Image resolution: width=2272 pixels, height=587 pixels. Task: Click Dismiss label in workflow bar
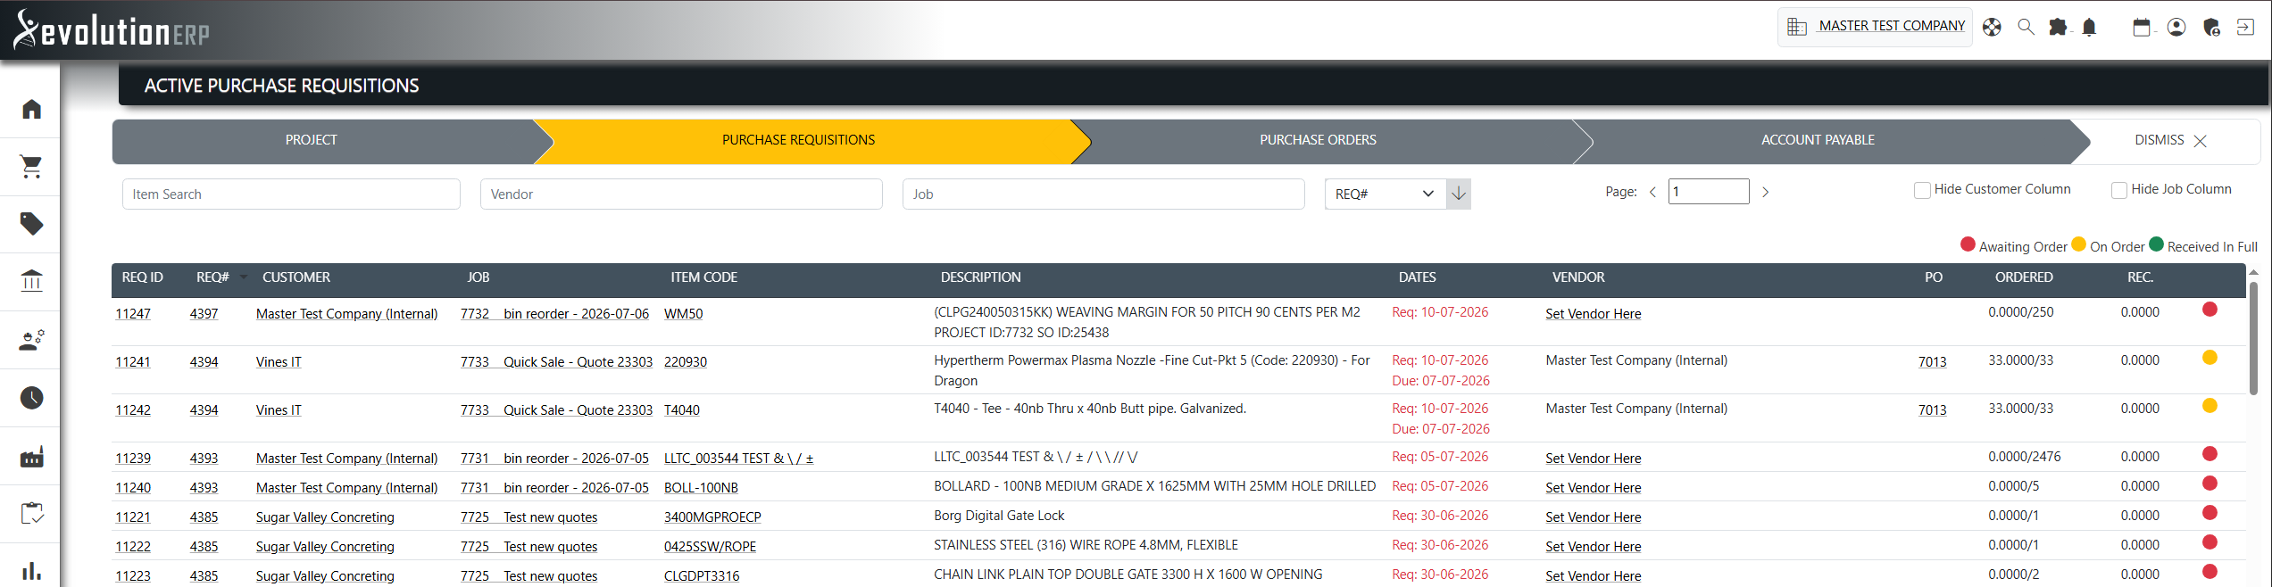[x=2159, y=140]
